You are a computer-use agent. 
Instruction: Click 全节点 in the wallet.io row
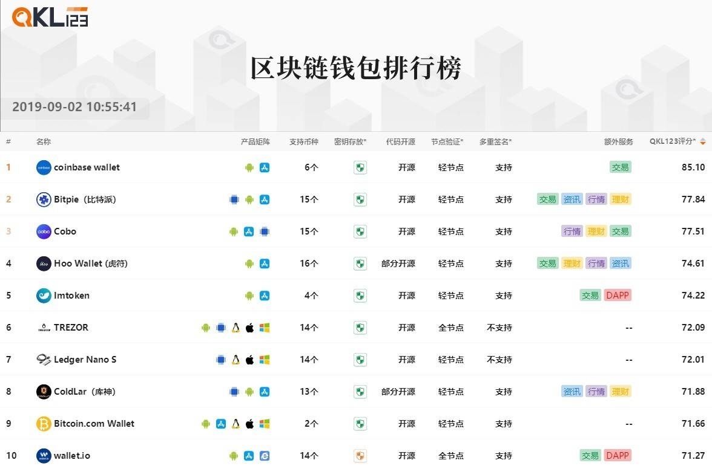tap(451, 456)
